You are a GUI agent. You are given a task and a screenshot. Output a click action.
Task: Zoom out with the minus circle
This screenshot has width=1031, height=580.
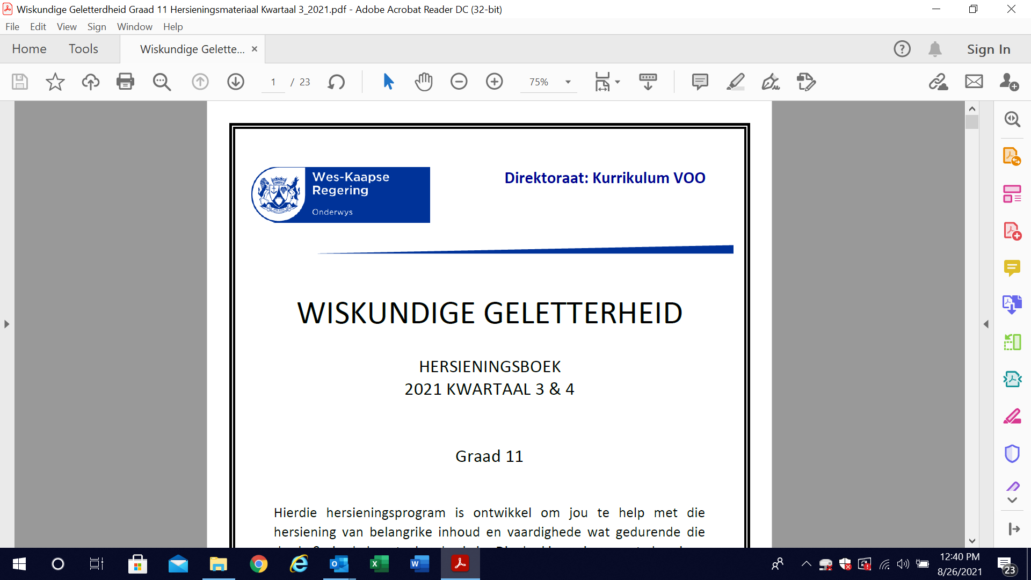click(459, 82)
